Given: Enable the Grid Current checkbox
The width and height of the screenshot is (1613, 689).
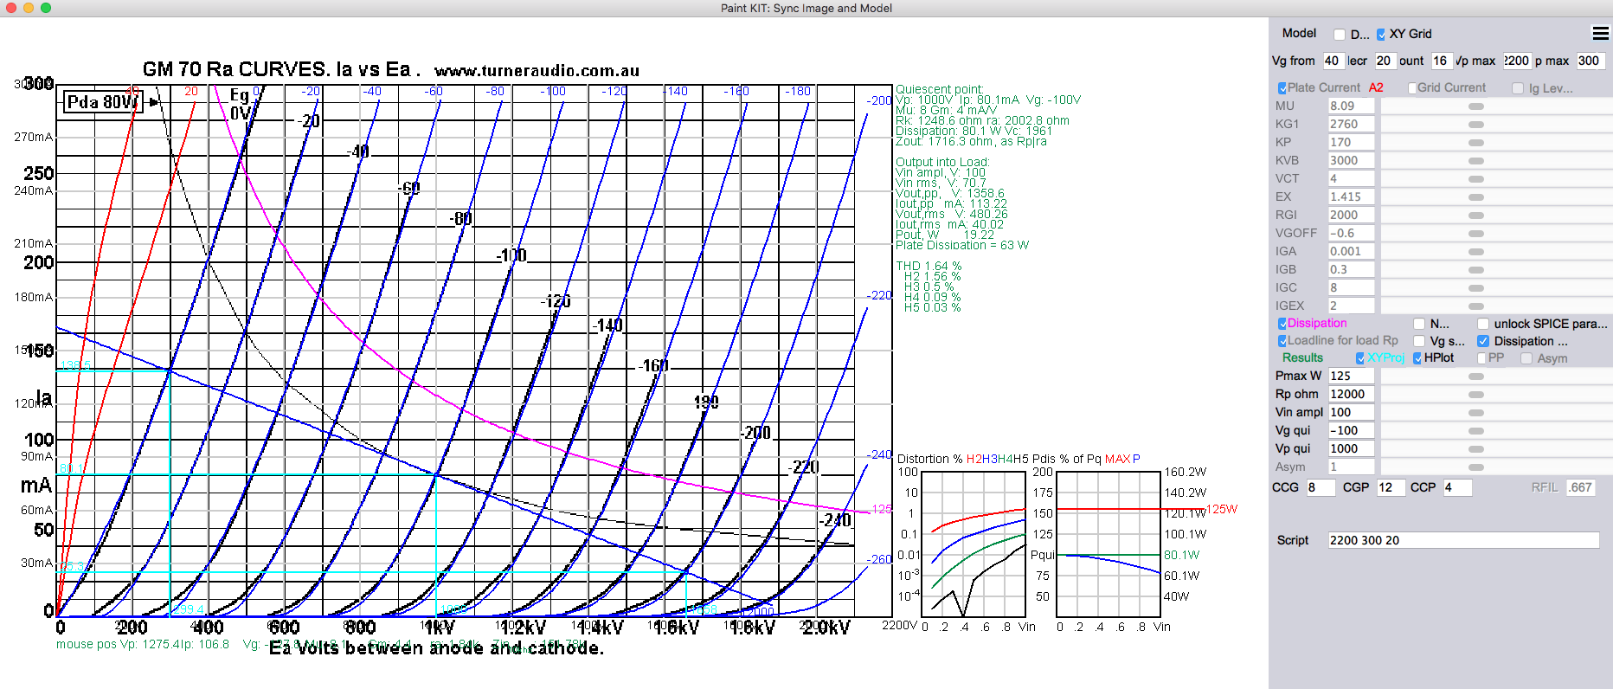Looking at the screenshot, I should click(x=1412, y=88).
